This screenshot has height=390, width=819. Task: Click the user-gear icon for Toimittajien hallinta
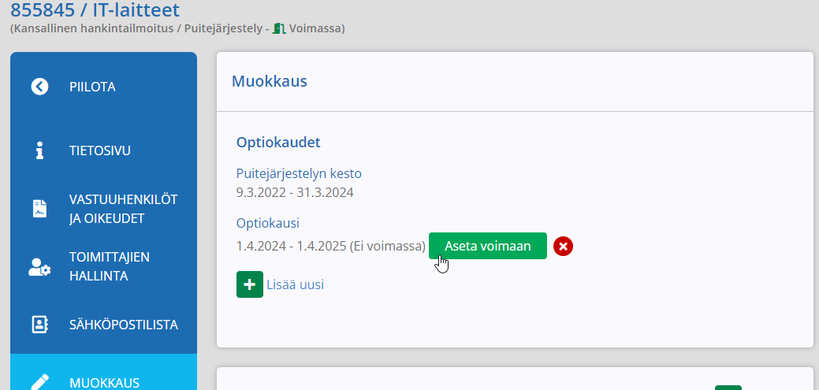click(x=39, y=267)
